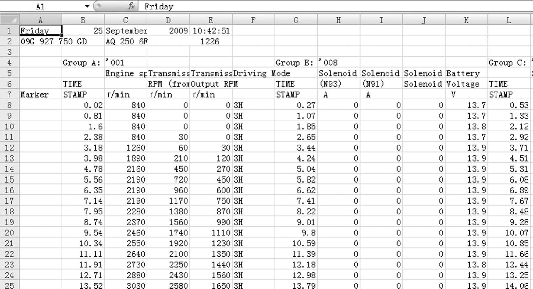
Task: Select the Group B time stamp 9.8
Action: tap(296, 233)
